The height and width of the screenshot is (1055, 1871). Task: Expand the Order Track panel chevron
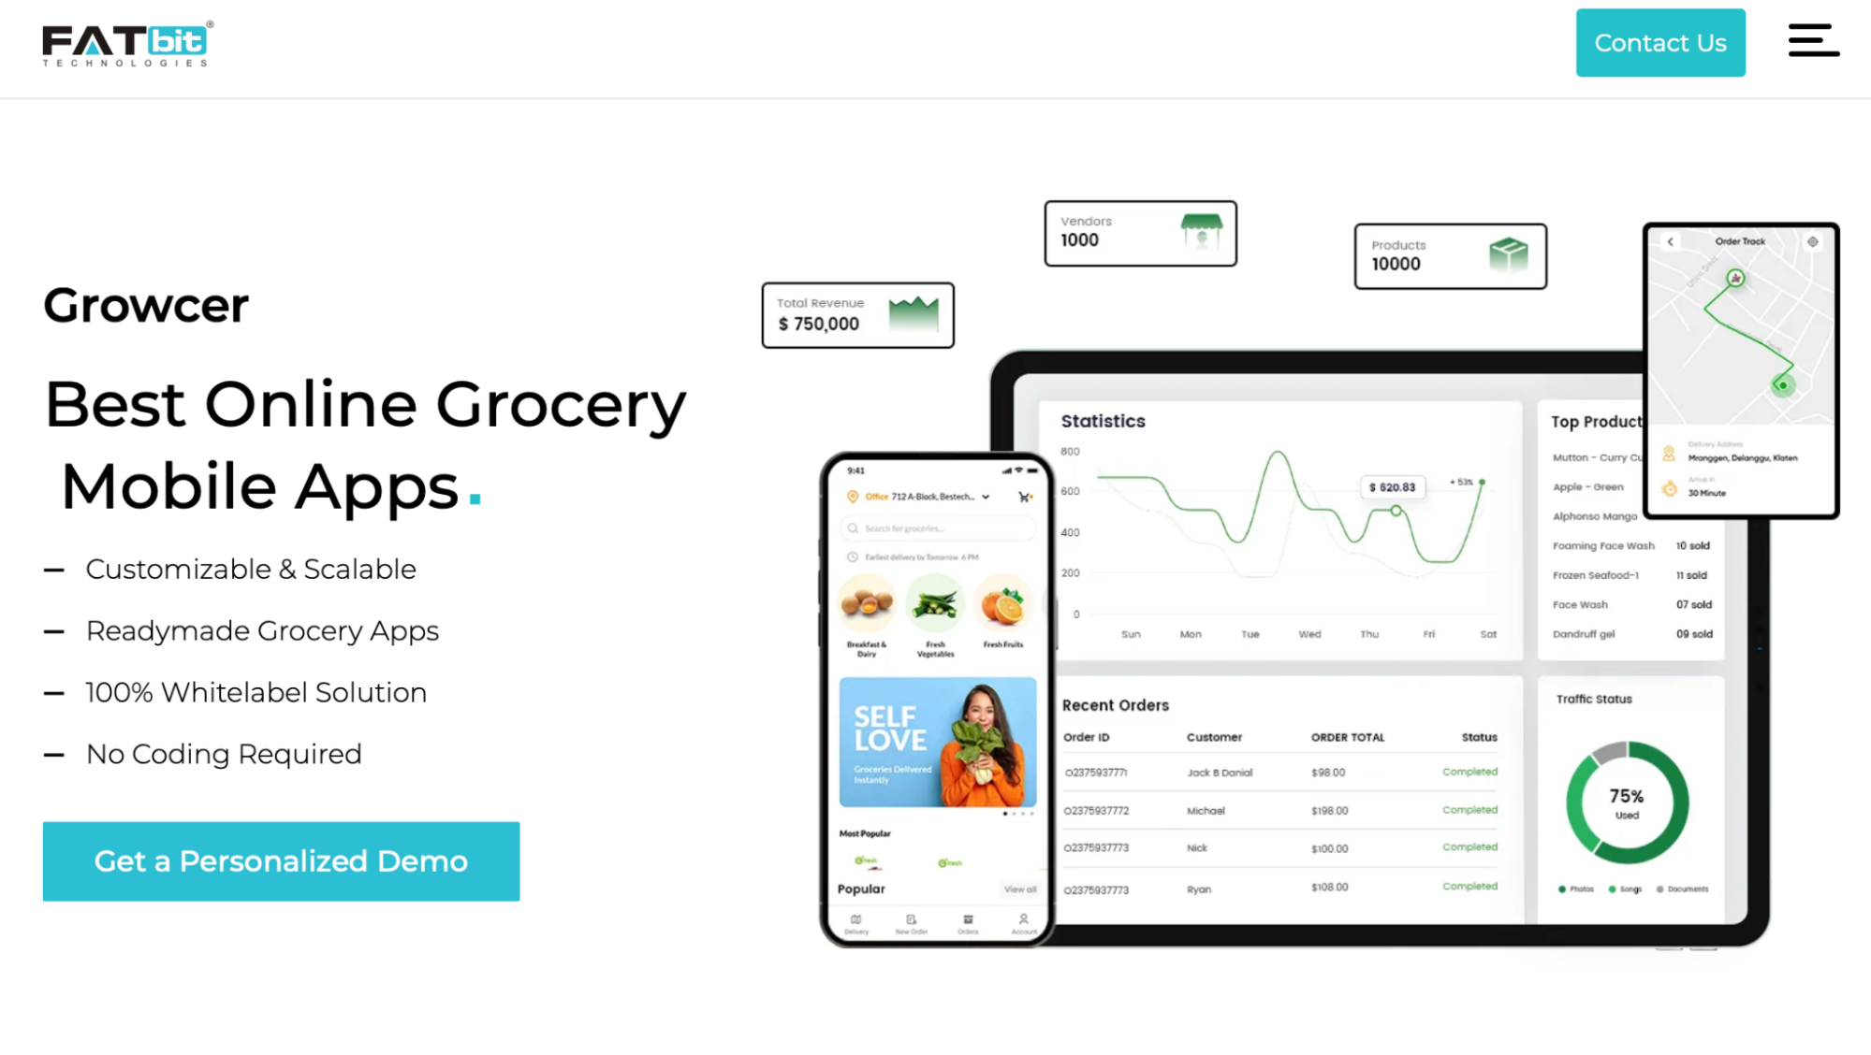point(1671,241)
